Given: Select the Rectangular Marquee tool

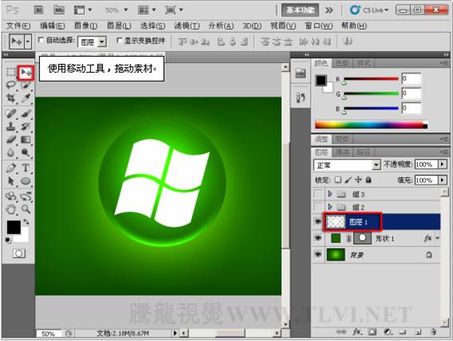Looking at the screenshot, I should [x=11, y=72].
